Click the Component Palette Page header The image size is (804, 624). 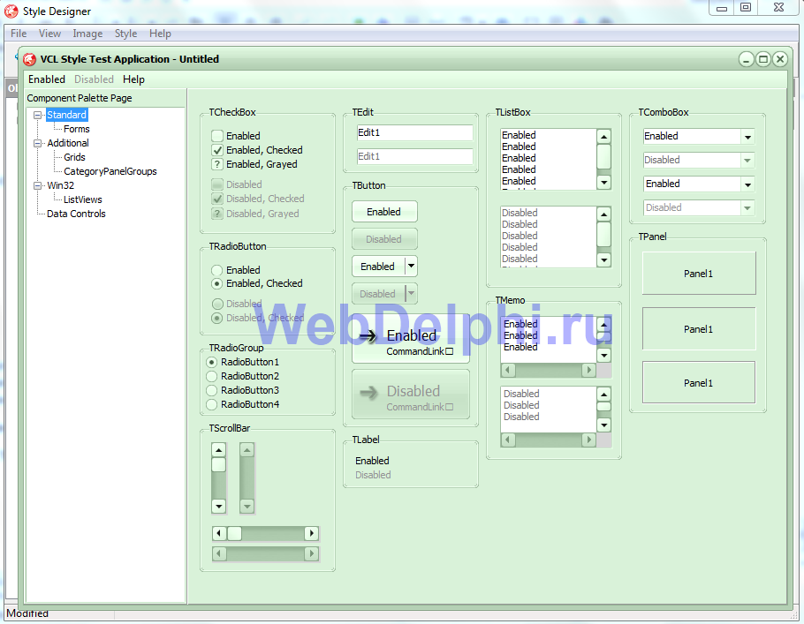pos(80,98)
